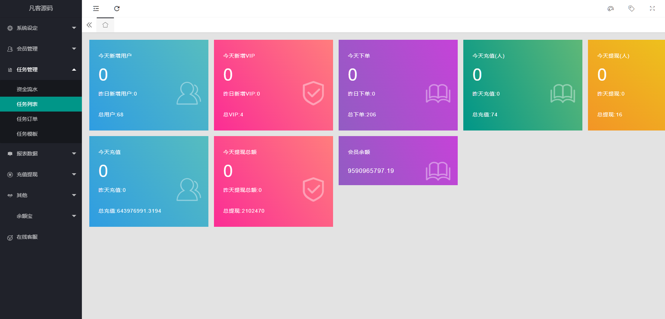This screenshot has height=319, width=665.
Task: Expand the 充值提现 menu
Action: coord(41,174)
